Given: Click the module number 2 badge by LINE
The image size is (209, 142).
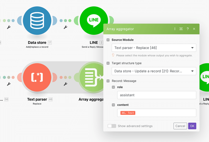Looking at the screenshot, I should point(101,43).
